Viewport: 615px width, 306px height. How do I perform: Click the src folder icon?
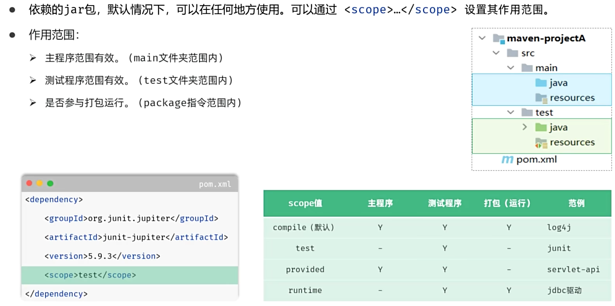coord(512,53)
